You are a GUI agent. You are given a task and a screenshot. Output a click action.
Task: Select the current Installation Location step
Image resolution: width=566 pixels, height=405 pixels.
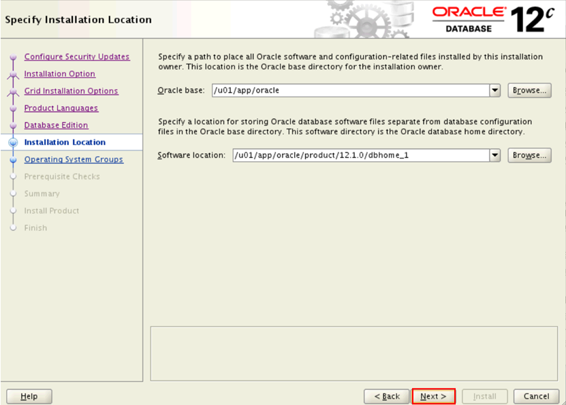(x=65, y=142)
